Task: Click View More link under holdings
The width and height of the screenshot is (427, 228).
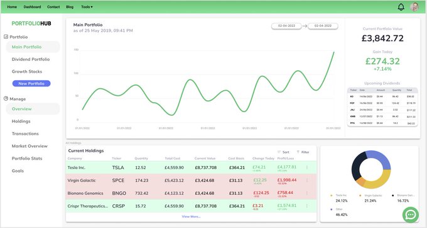Action: pyautogui.click(x=191, y=217)
